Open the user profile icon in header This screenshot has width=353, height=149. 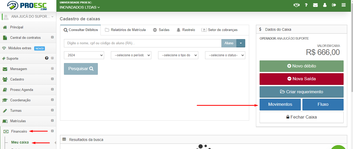pyautogui.click(x=325, y=5)
